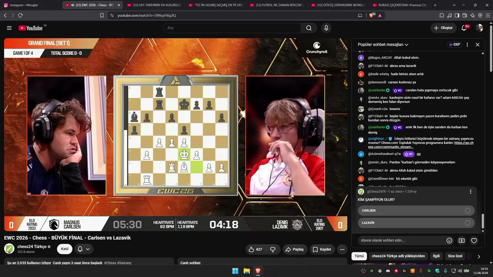Open the browser tab search chevron
This screenshot has height=277, width=493.
coord(454,5)
